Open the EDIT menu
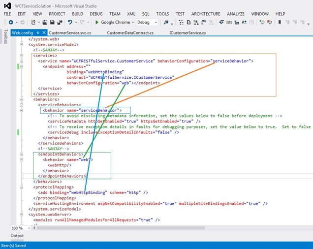Viewport: 313px width, 249px height. [x=22, y=14]
